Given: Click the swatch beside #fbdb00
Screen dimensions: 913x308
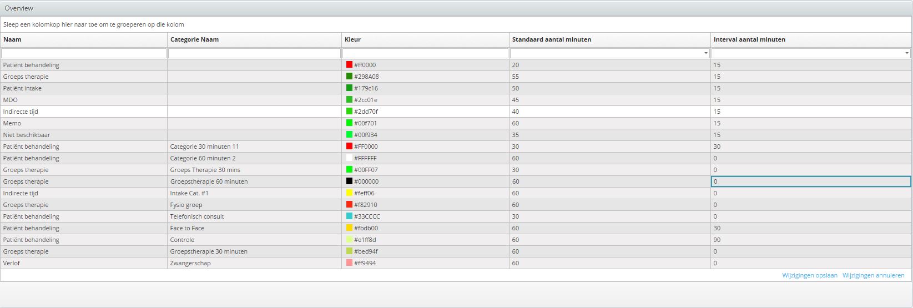Looking at the screenshot, I should [349, 228].
